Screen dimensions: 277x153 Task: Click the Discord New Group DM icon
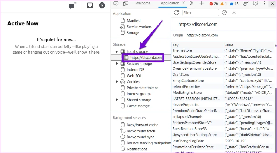(72, 5)
